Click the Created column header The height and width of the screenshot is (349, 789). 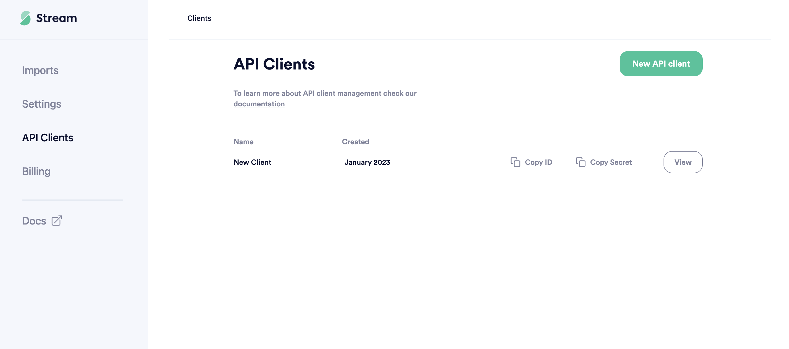[x=355, y=142]
